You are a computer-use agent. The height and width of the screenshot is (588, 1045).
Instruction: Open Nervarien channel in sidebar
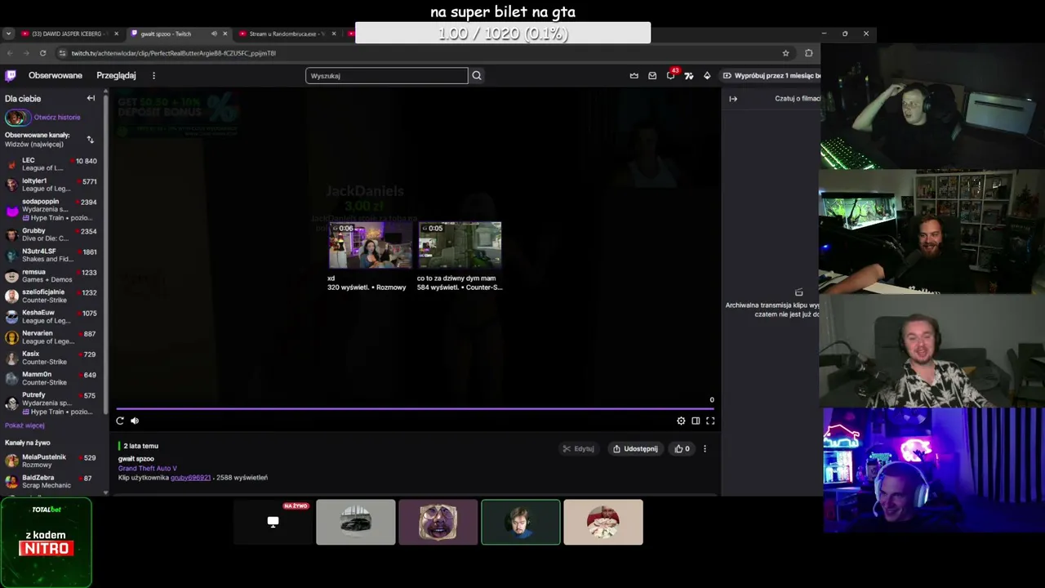[52, 336]
